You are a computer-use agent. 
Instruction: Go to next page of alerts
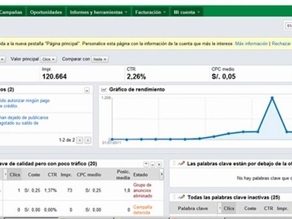point(88,140)
